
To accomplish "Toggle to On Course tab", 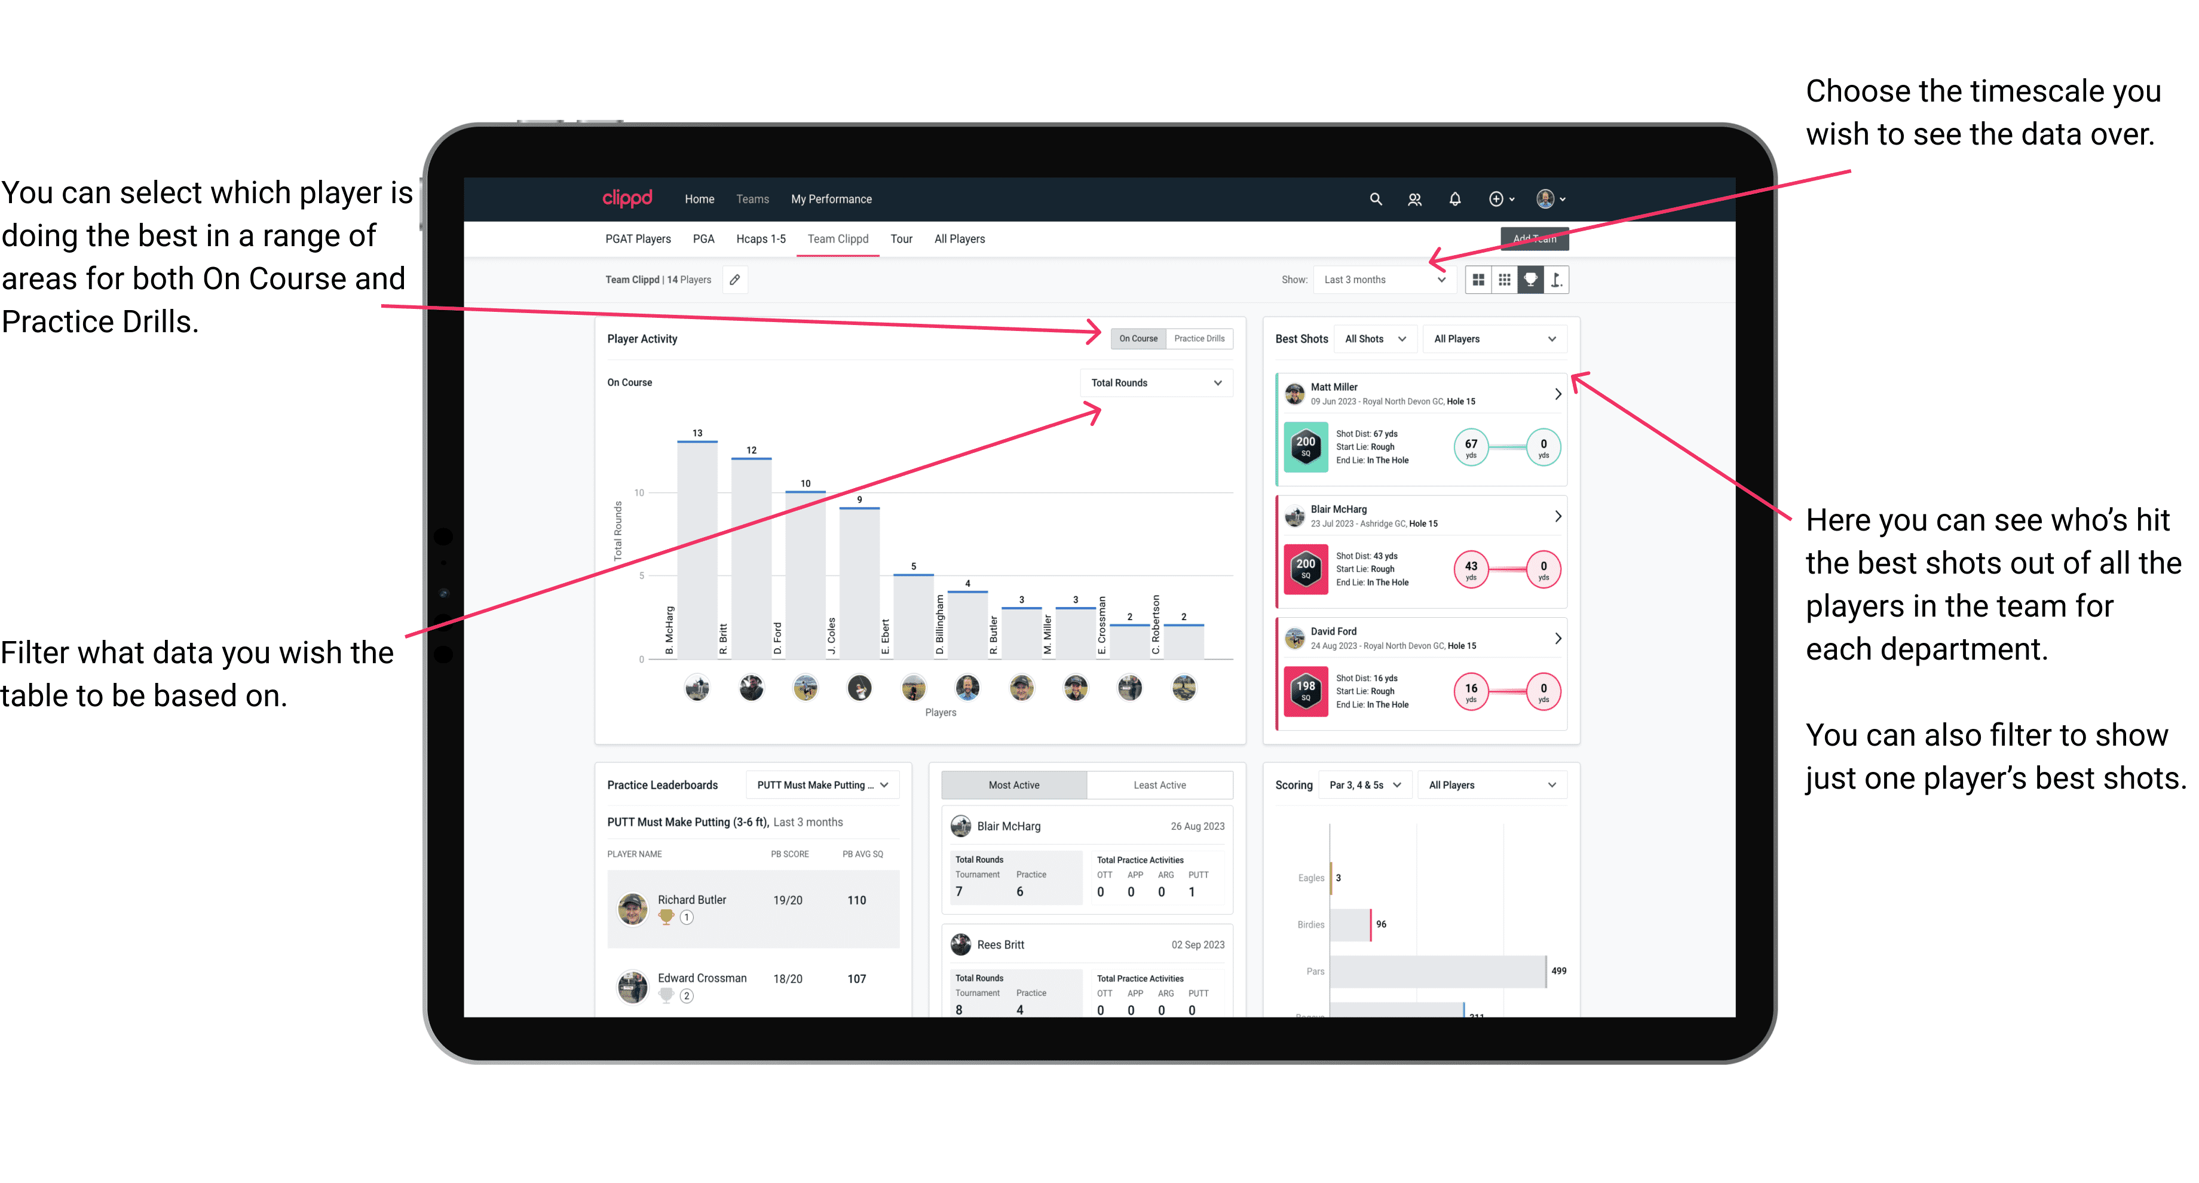I will pos(1137,339).
